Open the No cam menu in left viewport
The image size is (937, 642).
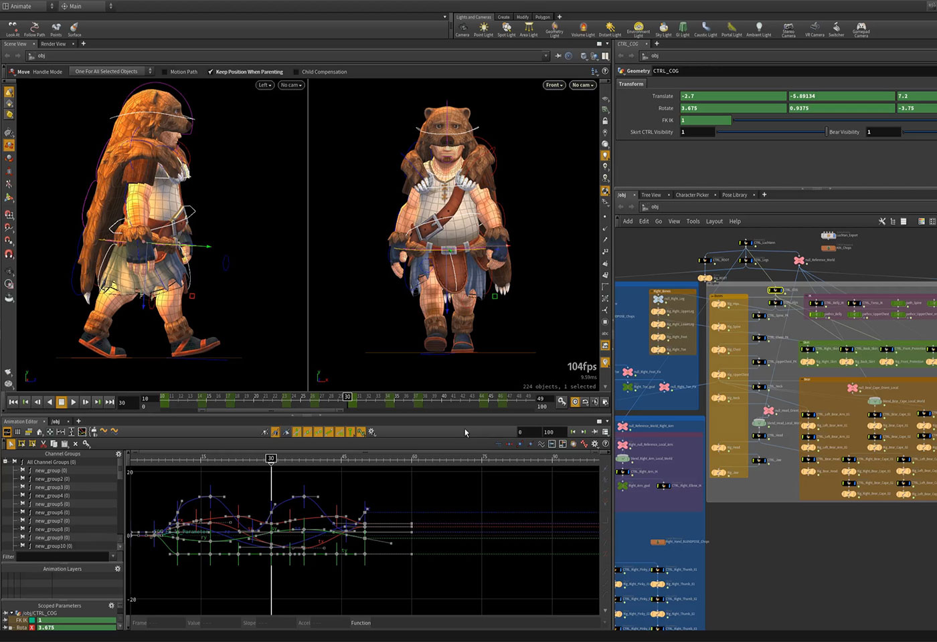pyautogui.click(x=291, y=85)
